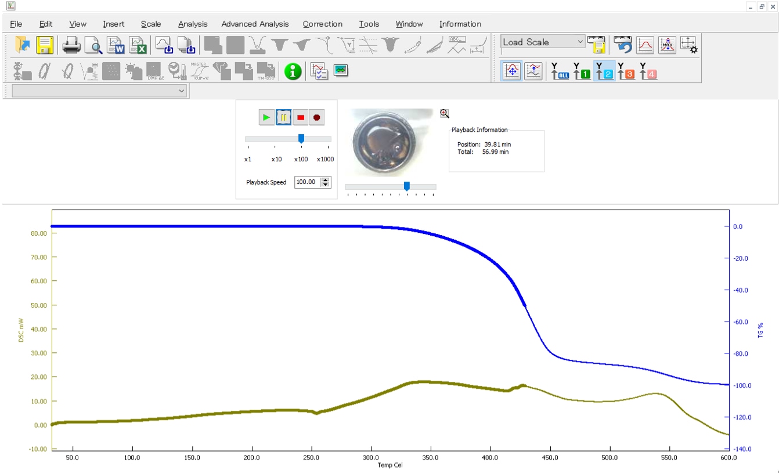The height and width of the screenshot is (473, 779).
Task: Expand the empty combo box below toolbars
Action: (182, 91)
